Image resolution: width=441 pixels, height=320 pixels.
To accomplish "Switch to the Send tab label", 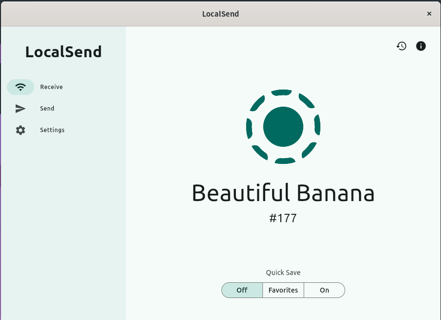I will coord(47,109).
